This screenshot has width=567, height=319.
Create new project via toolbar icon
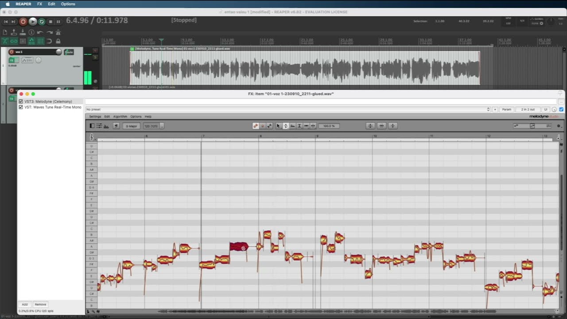click(x=5, y=32)
